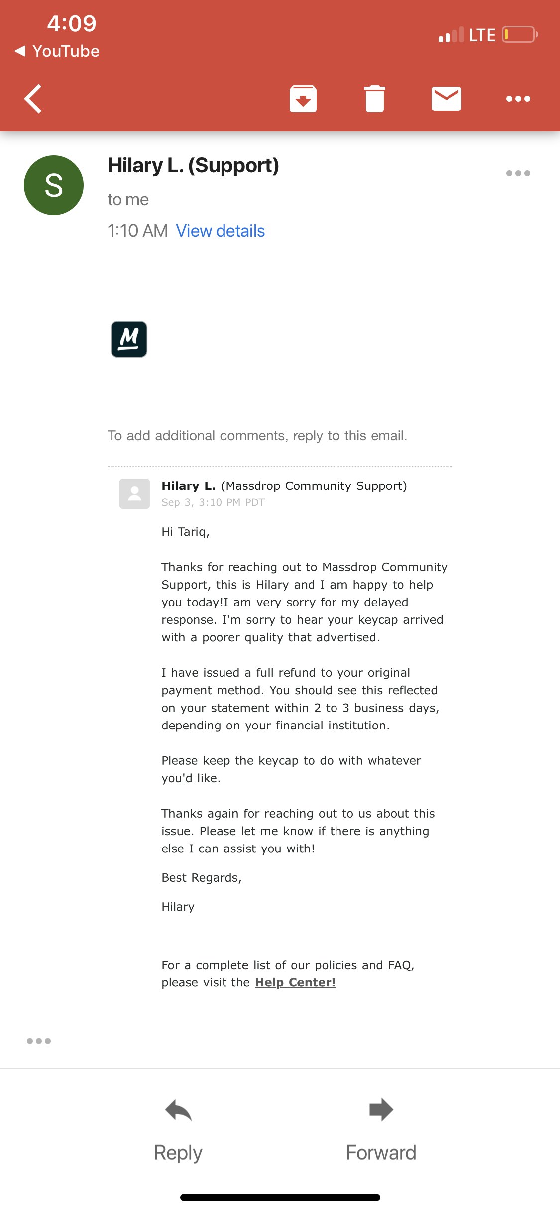
Task: Go back to inbox with back arrow
Action: pos(33,99)
